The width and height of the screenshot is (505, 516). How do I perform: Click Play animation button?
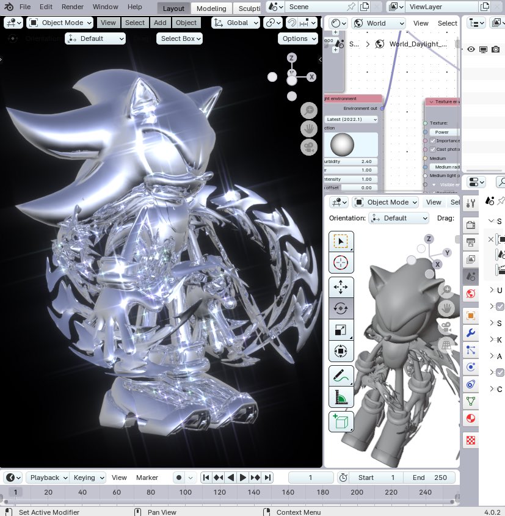(243, 478)
